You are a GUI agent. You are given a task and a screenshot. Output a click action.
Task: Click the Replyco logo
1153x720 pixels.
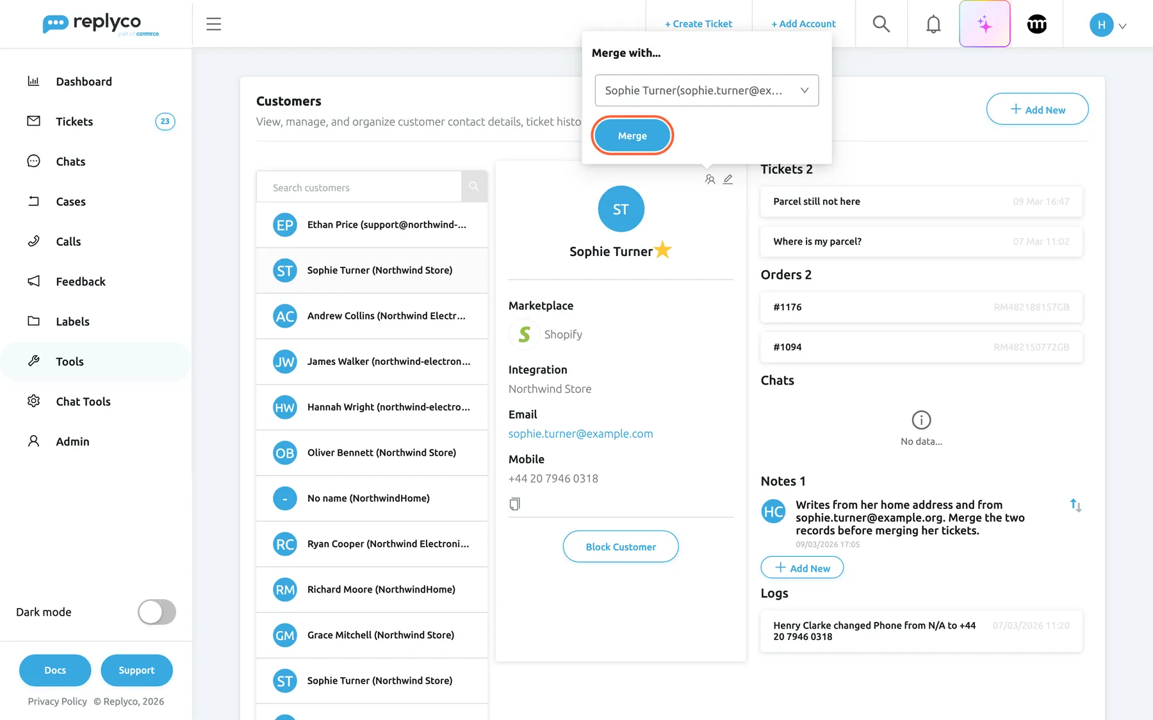[x=101, y=24]
